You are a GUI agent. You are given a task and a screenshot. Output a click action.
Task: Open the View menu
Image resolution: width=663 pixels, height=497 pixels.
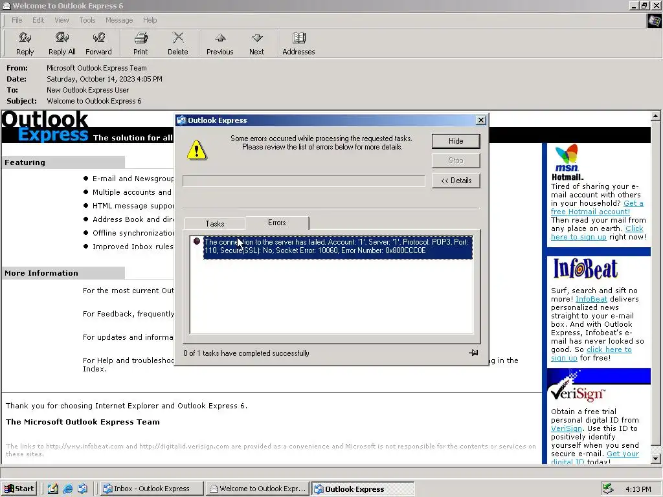coord(62,20)
